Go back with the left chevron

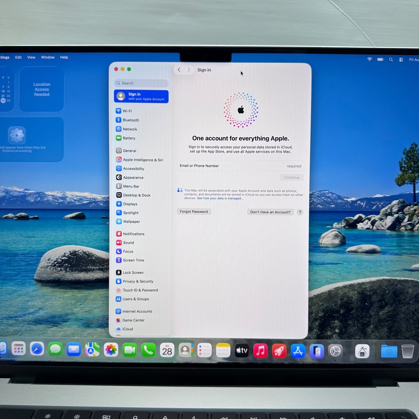(179, 70)
